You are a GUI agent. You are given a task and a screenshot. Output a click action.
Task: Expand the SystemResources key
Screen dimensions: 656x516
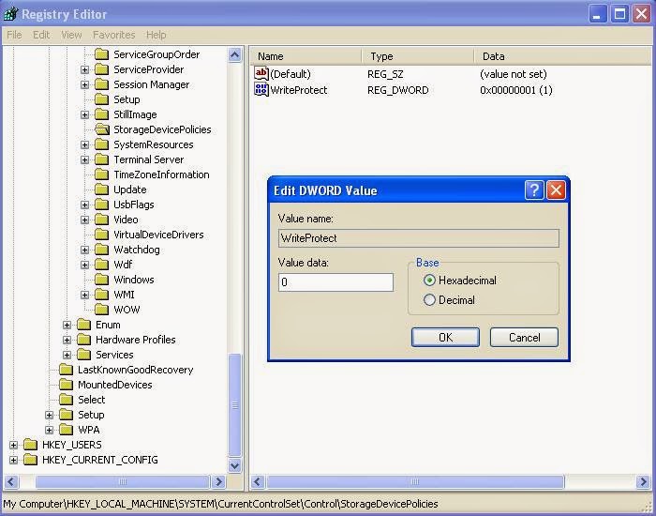(84, 144)
